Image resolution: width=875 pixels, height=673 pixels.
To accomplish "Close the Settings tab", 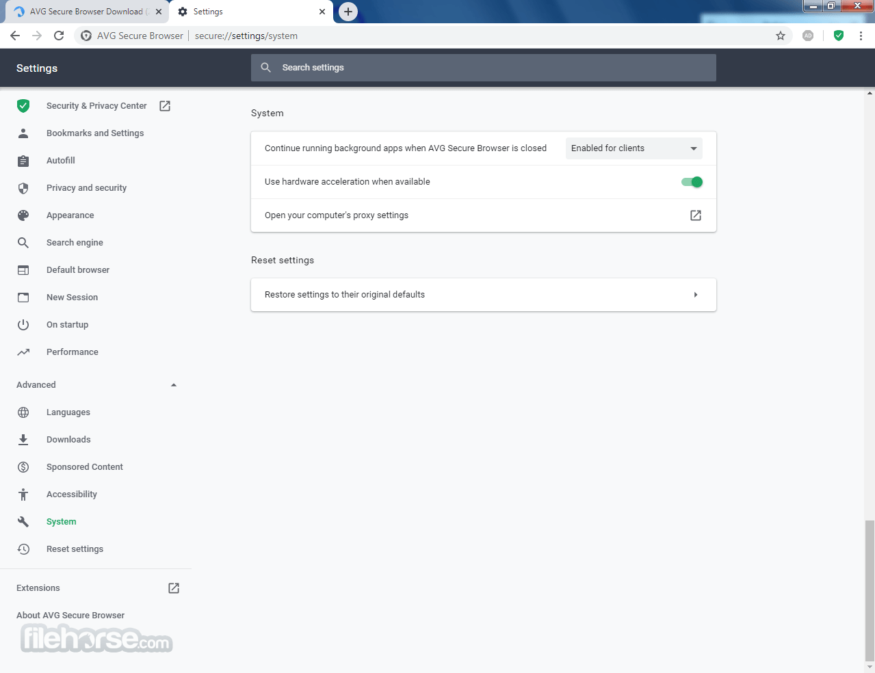I will pos(322,12).
